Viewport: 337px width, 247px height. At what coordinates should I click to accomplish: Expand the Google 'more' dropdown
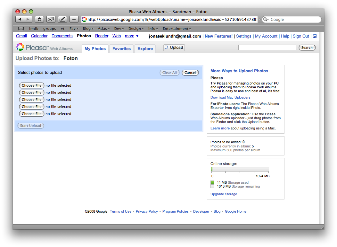pos(132,36)
